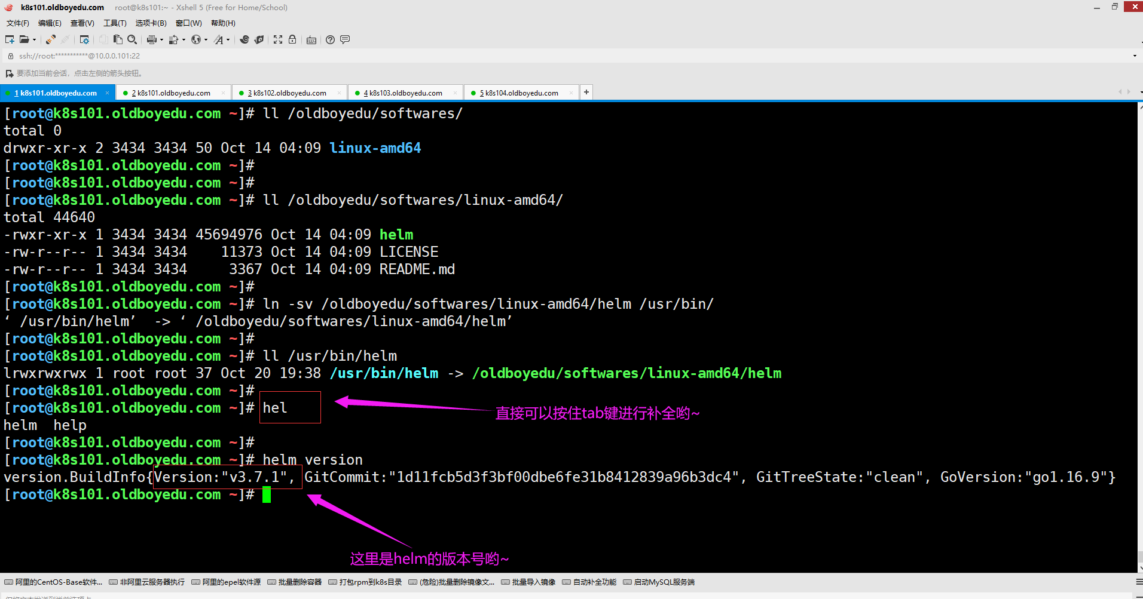Screen dimensions: 1143x599
Task: Click the Paste clipboard icon
Action: tap(118, 39)
